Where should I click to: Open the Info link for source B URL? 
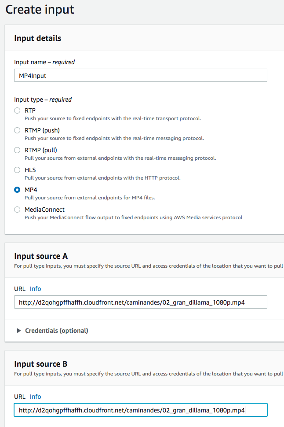(x=35, y=397)
